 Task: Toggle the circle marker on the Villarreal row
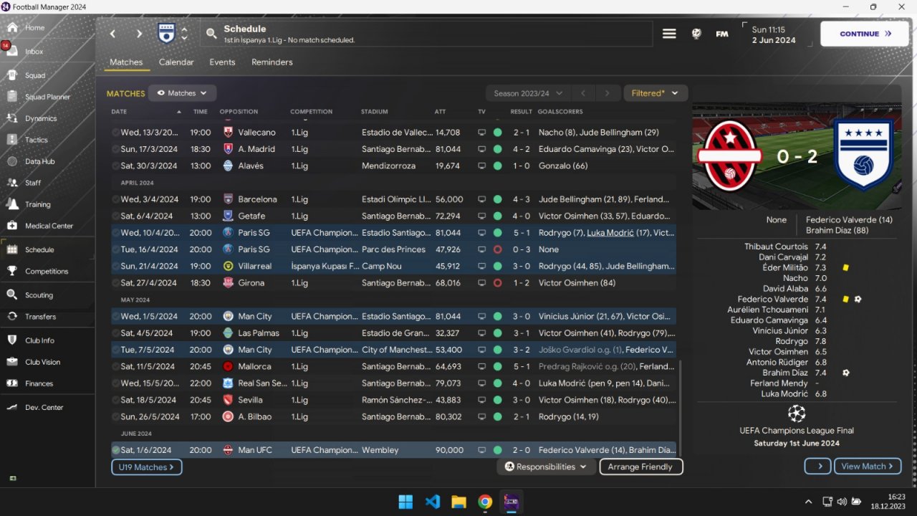pyautogui.click(x=116, y=266)
